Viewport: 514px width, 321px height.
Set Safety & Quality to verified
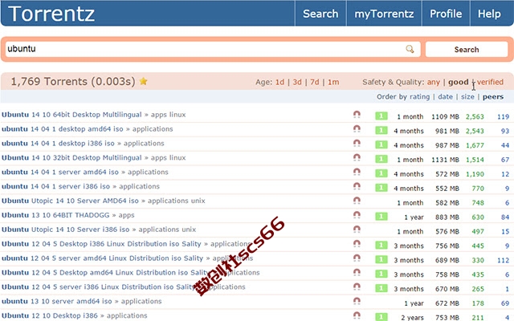490,82
